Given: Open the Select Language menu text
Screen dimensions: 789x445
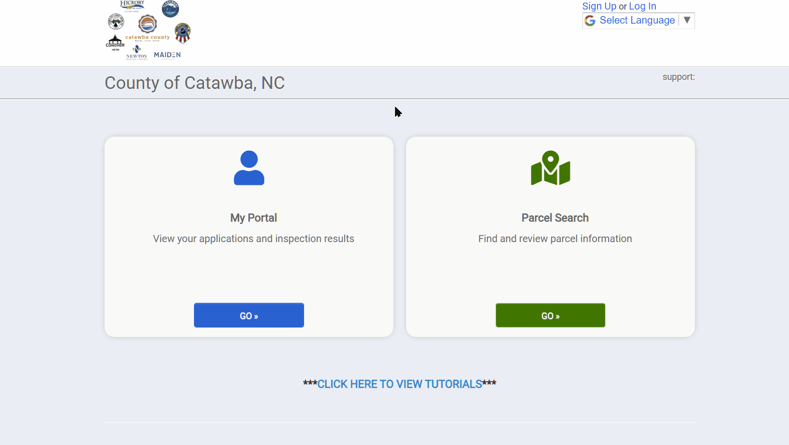Looking at the screenshot, I should (x=637, y=20).
